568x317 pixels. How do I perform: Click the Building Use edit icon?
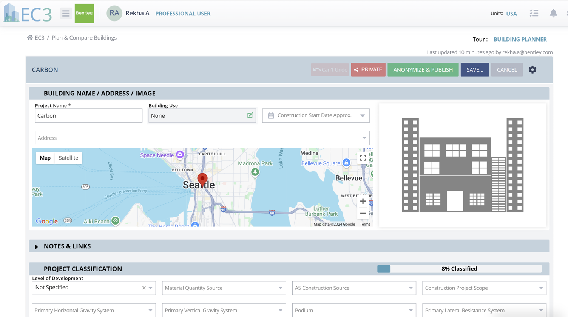click(x=250, y=115)
